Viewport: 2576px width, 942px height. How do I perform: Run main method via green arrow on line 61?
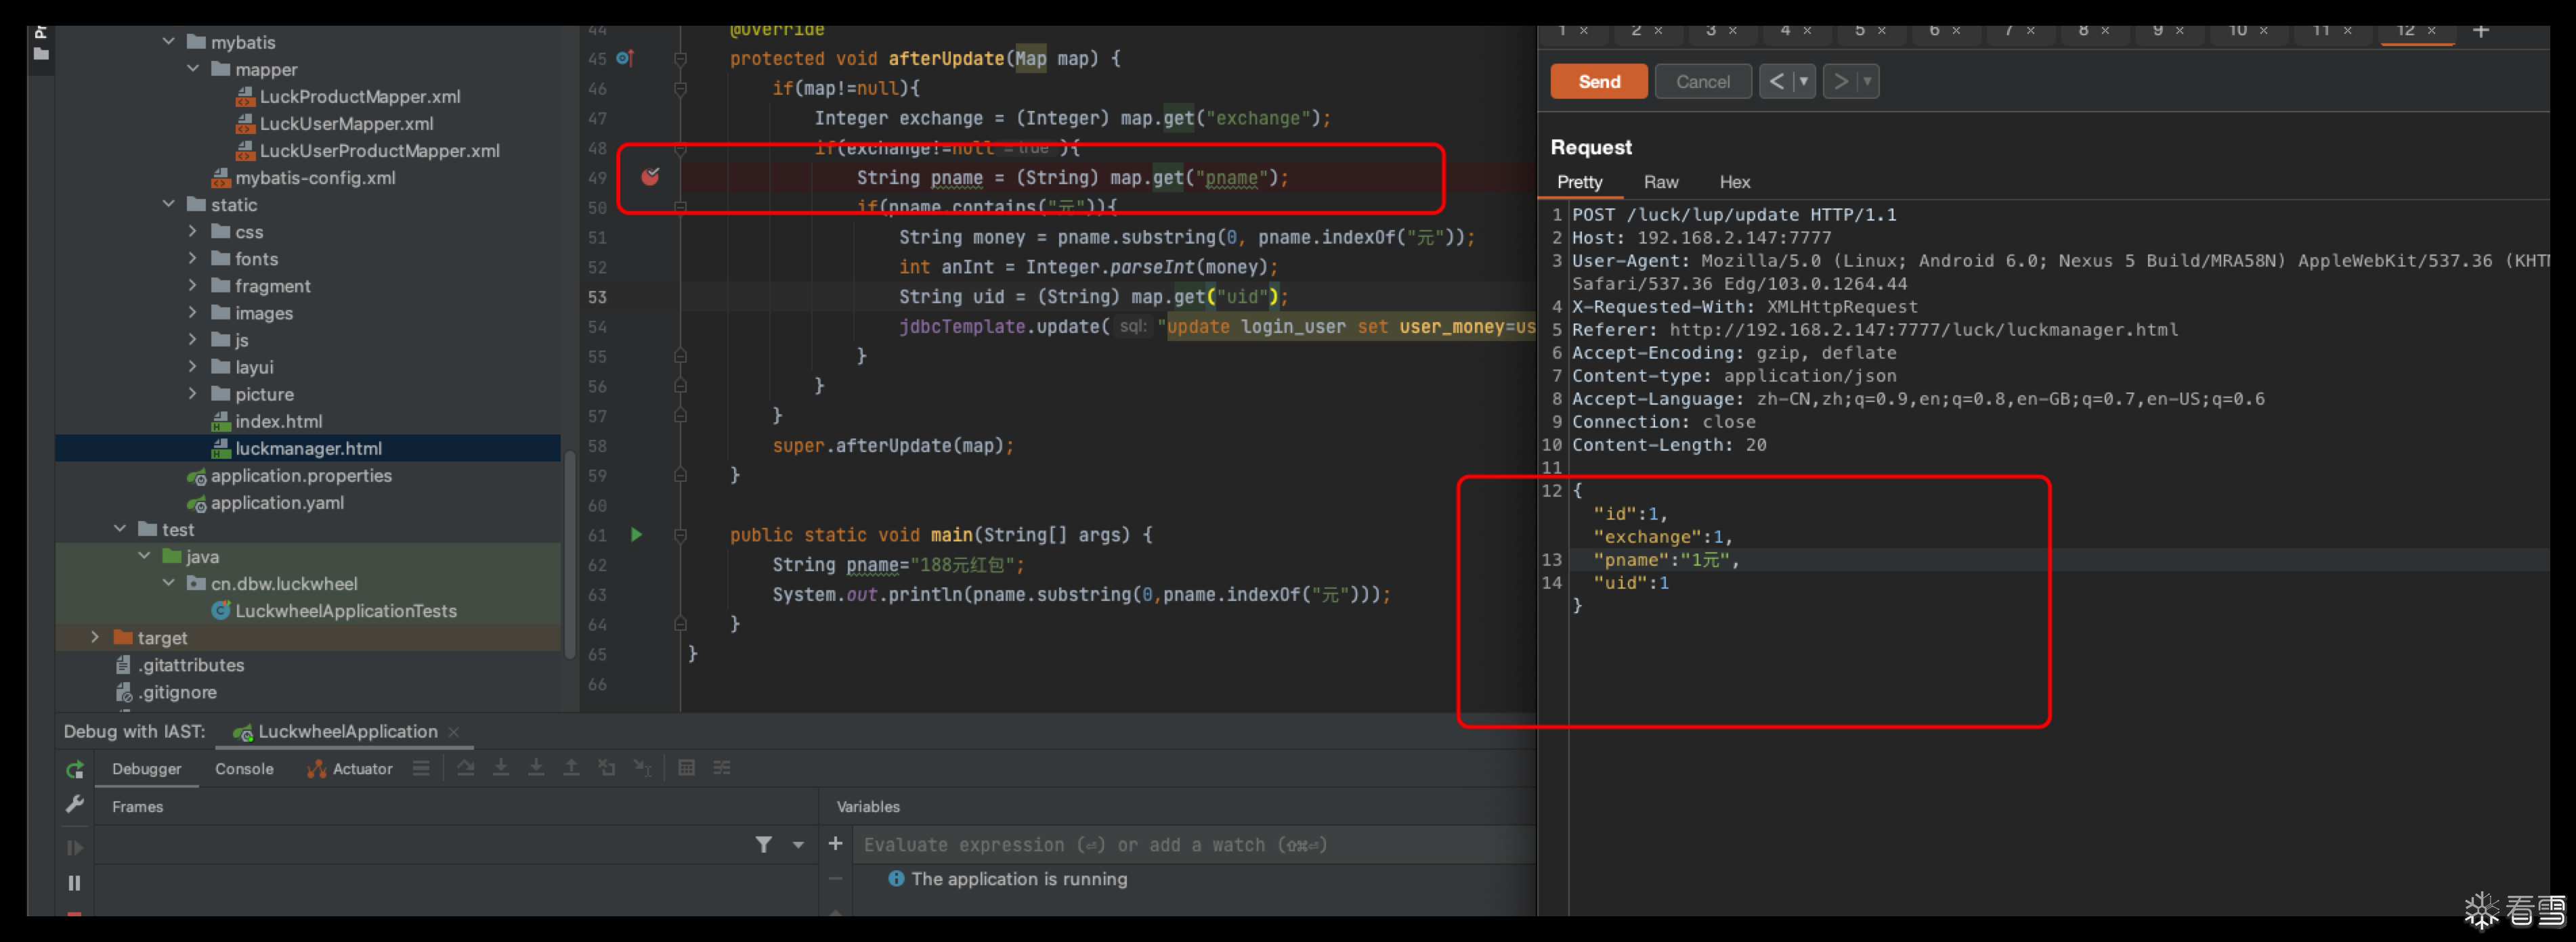click(636, 535)
